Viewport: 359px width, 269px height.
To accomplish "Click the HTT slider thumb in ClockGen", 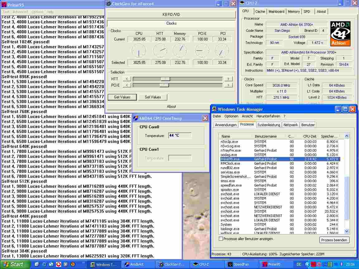I will pyautogui.click(x=165, y=79).
